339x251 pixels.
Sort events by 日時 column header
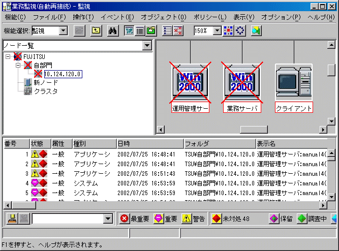click(x=150, y=144)
